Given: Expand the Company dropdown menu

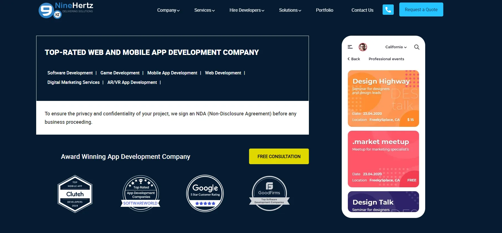Looking at the screenshot, I should [168, 10].
